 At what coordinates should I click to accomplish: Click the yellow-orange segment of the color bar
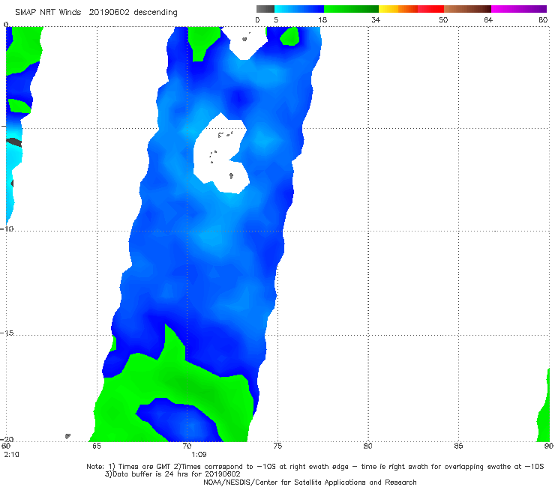point(397,9)
